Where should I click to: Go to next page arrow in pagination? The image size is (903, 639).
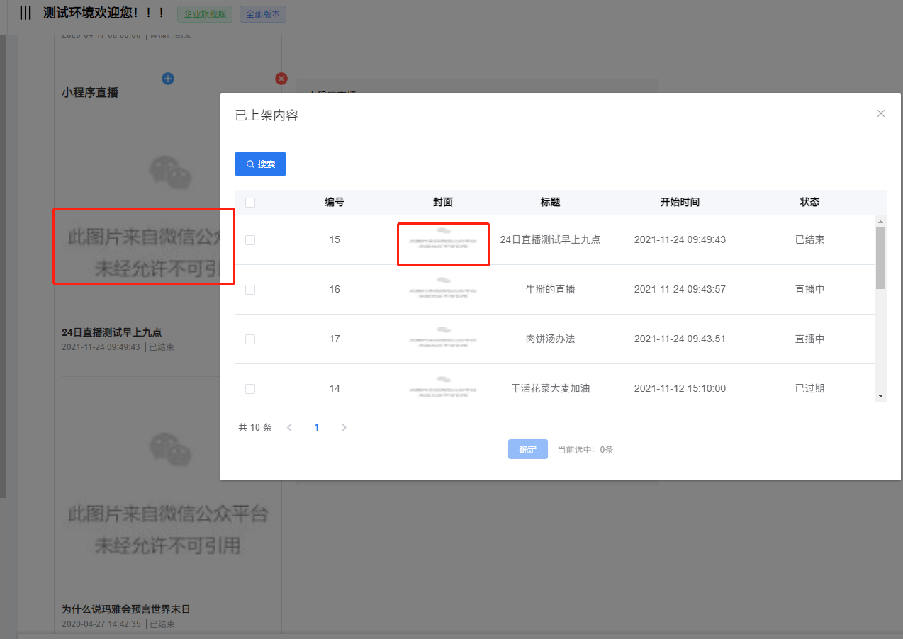click(344, 428)
